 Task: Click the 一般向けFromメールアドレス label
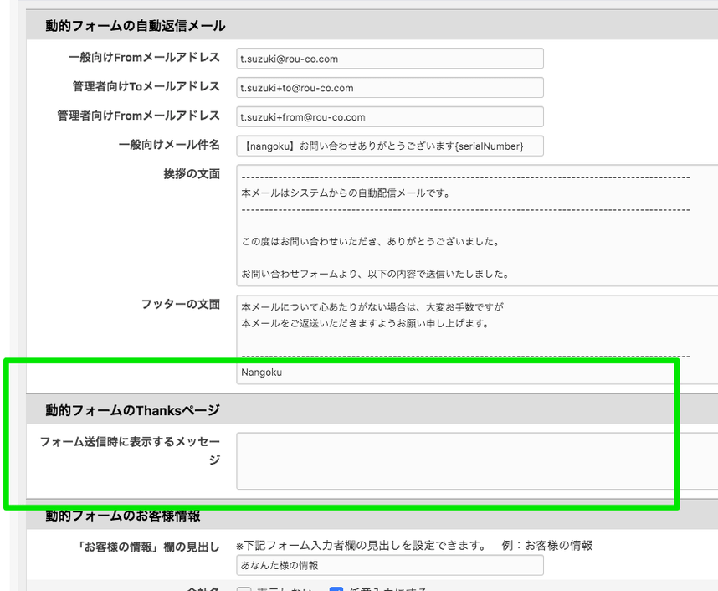[144, 58]
